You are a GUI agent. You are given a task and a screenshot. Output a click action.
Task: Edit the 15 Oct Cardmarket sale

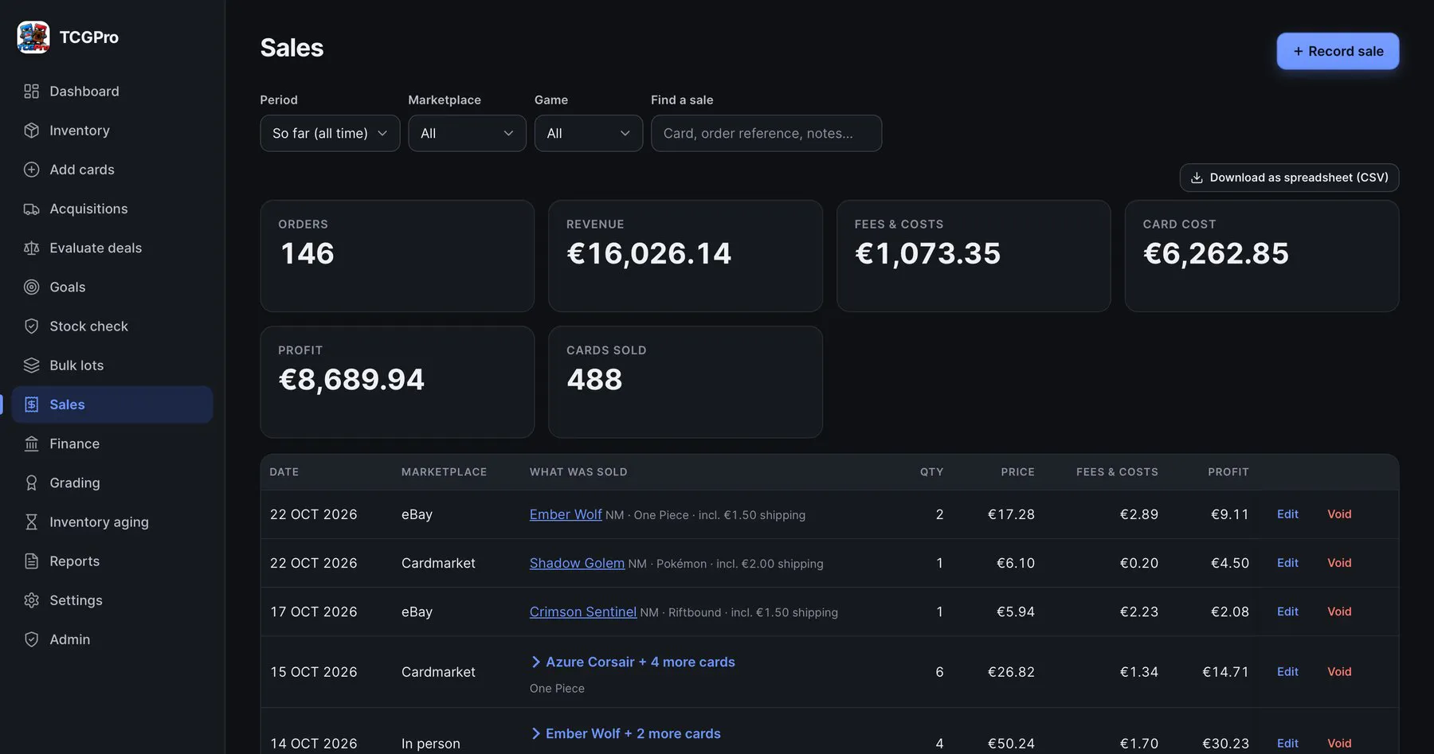[x=1287, y=672]
